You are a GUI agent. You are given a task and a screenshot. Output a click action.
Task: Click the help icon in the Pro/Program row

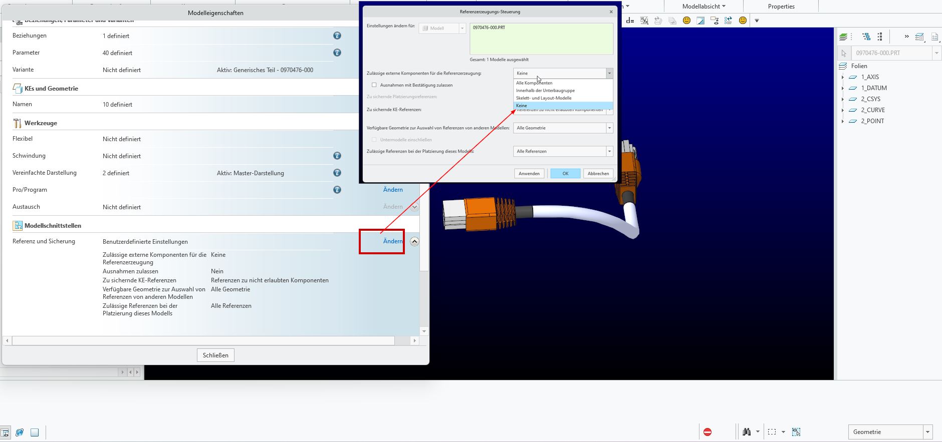pos(337,190)
